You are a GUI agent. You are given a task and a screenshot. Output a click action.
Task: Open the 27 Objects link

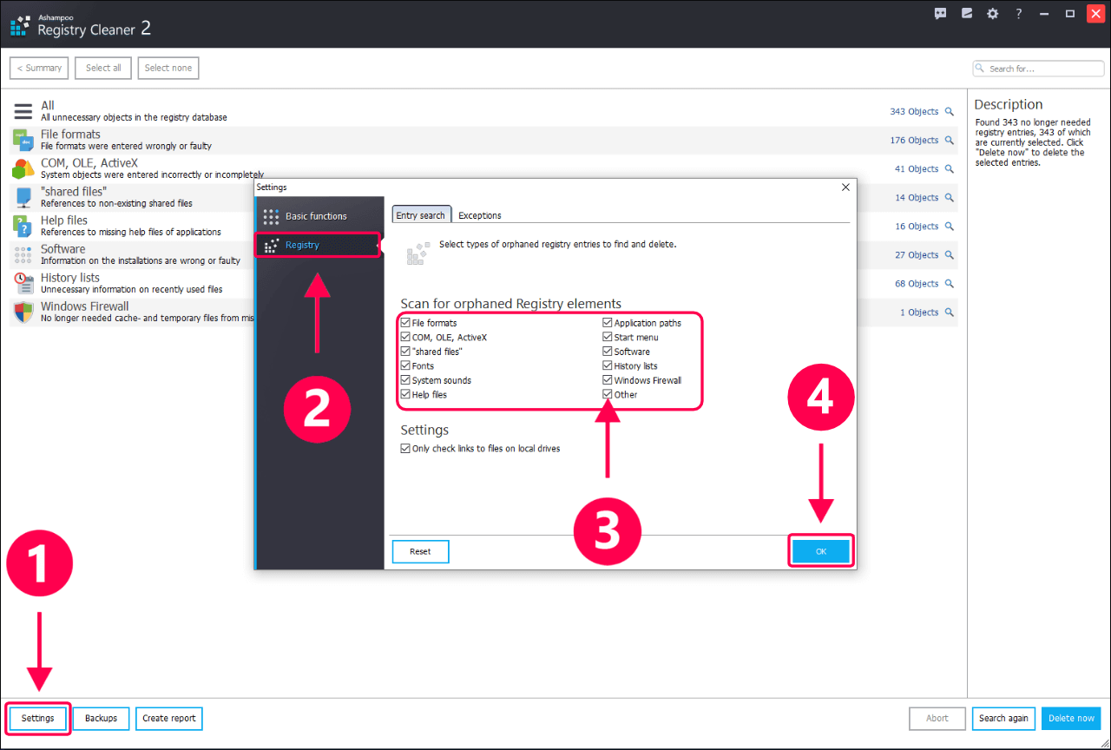click(x=917, y=254)
